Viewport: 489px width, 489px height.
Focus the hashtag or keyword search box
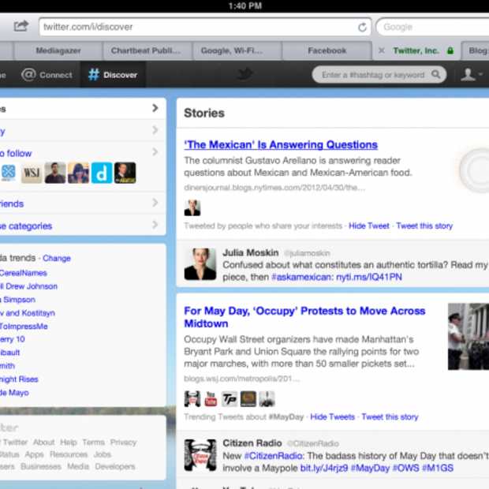[x=379, y=75]
